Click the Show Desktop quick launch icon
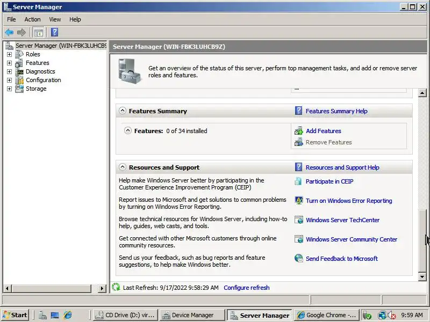The width and height of the screenshot is (430, 322). click(55, 315)
